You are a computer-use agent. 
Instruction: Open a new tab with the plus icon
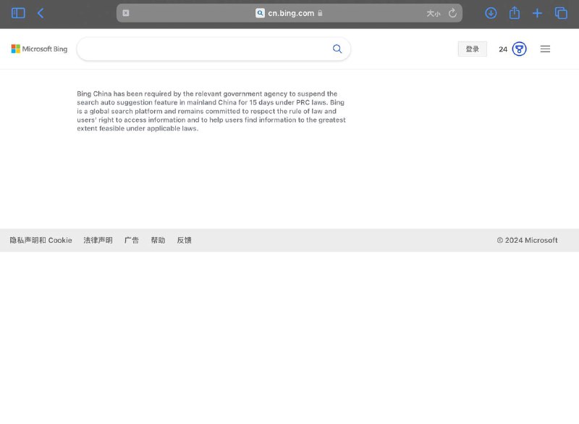(x=538, y=13)
